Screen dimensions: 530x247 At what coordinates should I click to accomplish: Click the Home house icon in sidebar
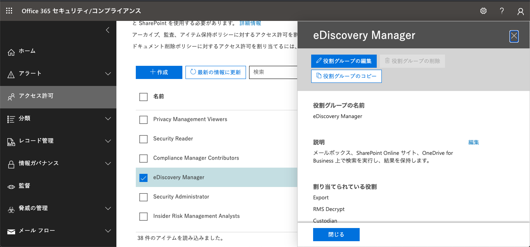[11, 51]
